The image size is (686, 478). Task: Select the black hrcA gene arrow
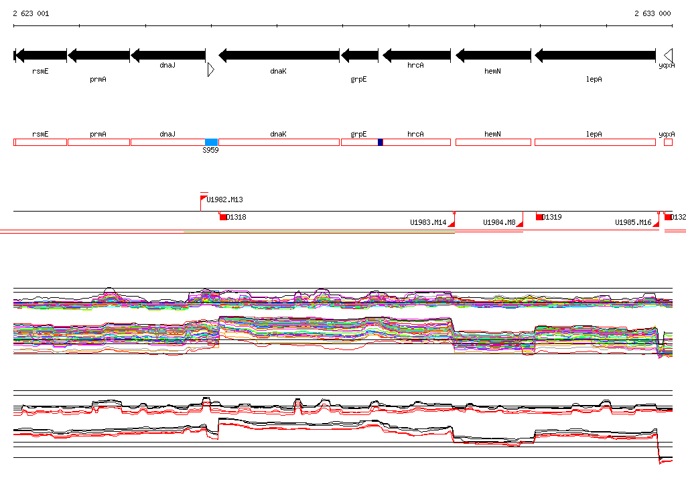[x=417, y=56]
